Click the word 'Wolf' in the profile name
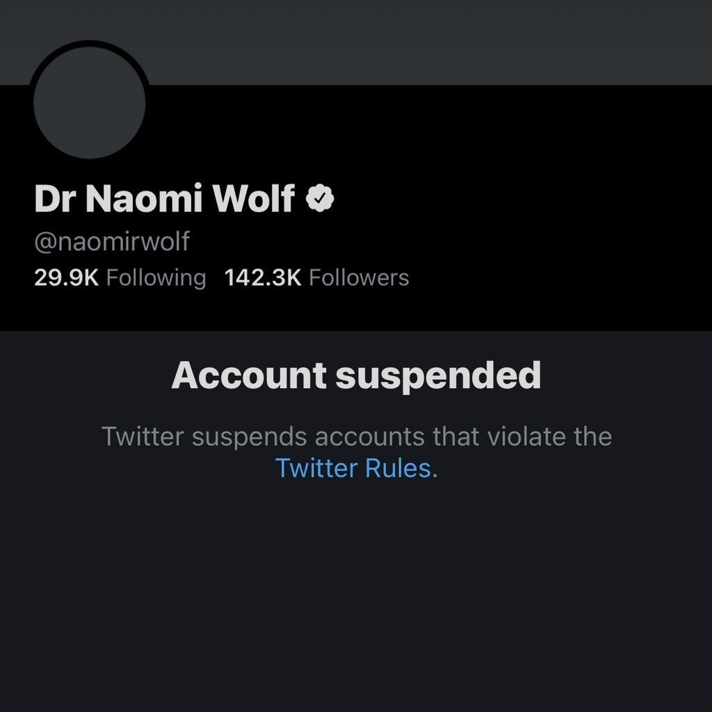The image size is (712, 712). (254, 198)
